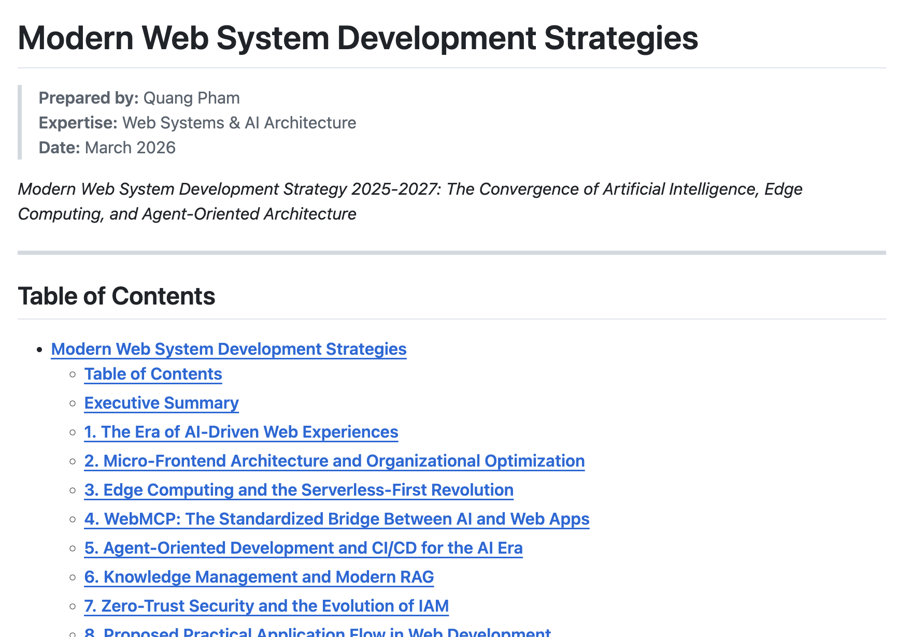Screen dimensions: 910x637
Task: Click the author name Quang Pham
Action: coord(191,98)
